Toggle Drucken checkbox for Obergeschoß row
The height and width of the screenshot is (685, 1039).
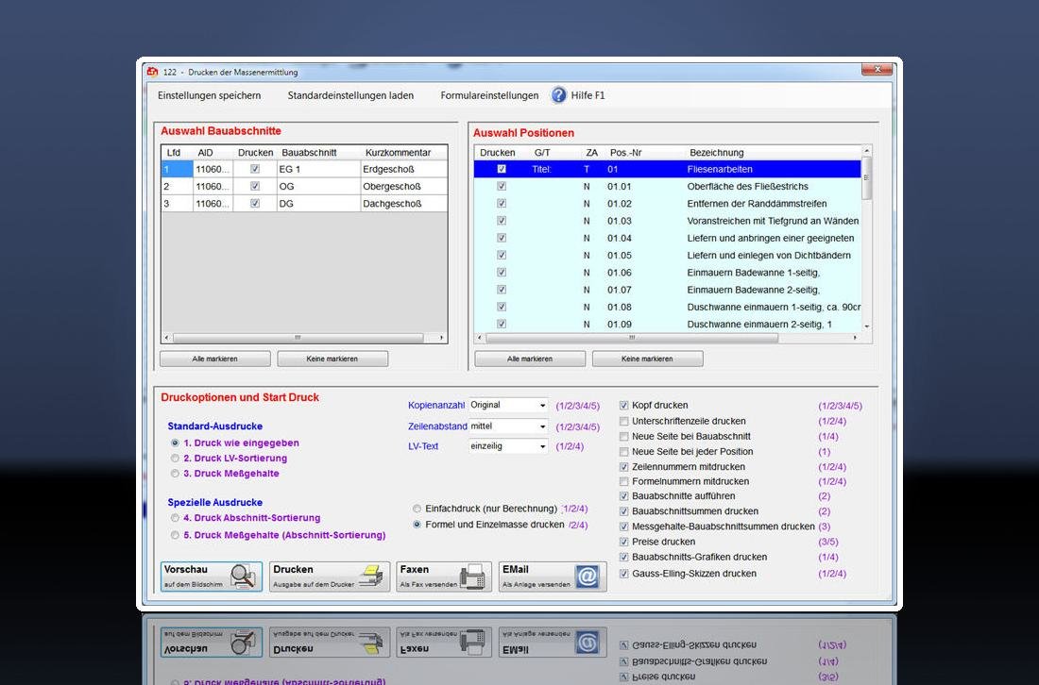255,187
